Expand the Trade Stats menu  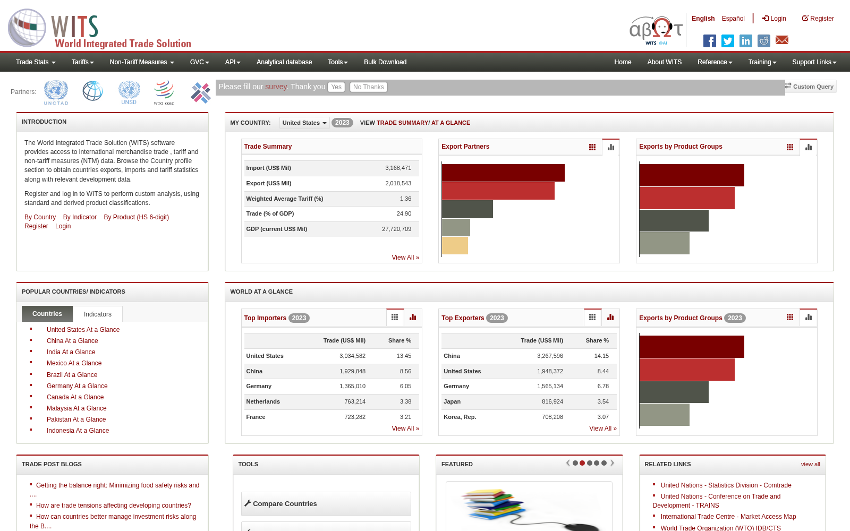[x=36, y=62]
